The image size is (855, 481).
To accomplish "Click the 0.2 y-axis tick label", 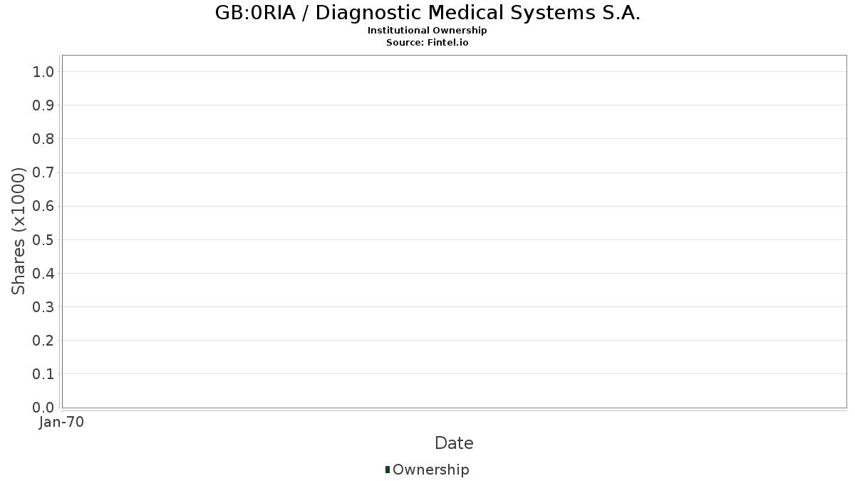I will click(x=43, y=341).
